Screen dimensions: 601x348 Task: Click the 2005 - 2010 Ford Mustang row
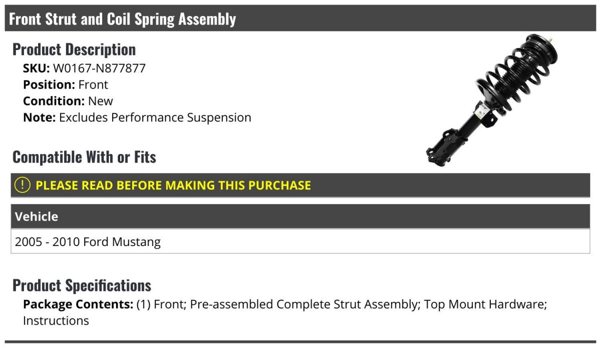tap(300, 242)
